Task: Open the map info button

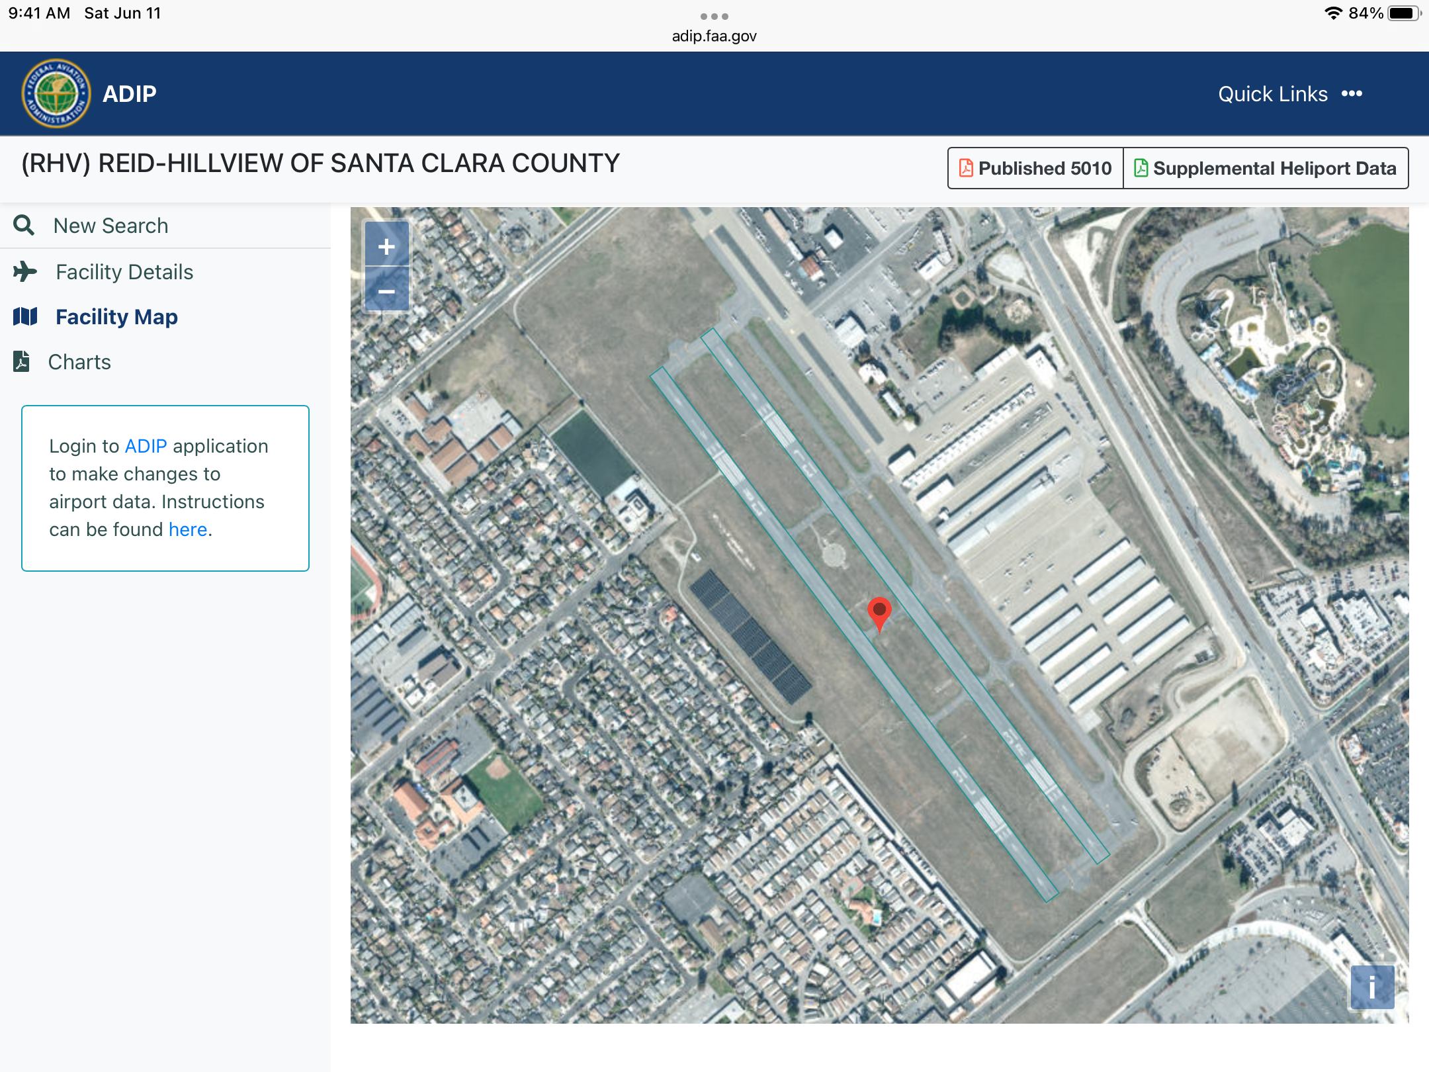Action: pyautogui.click(x=1372, y=987)
